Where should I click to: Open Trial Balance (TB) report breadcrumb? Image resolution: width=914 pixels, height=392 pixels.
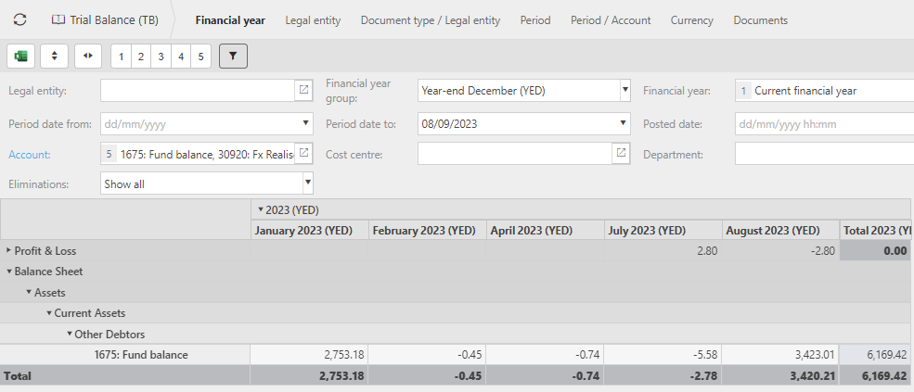[105, 19]
